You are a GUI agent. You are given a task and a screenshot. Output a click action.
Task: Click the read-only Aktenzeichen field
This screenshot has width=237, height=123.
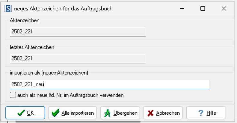pos(78,32)
